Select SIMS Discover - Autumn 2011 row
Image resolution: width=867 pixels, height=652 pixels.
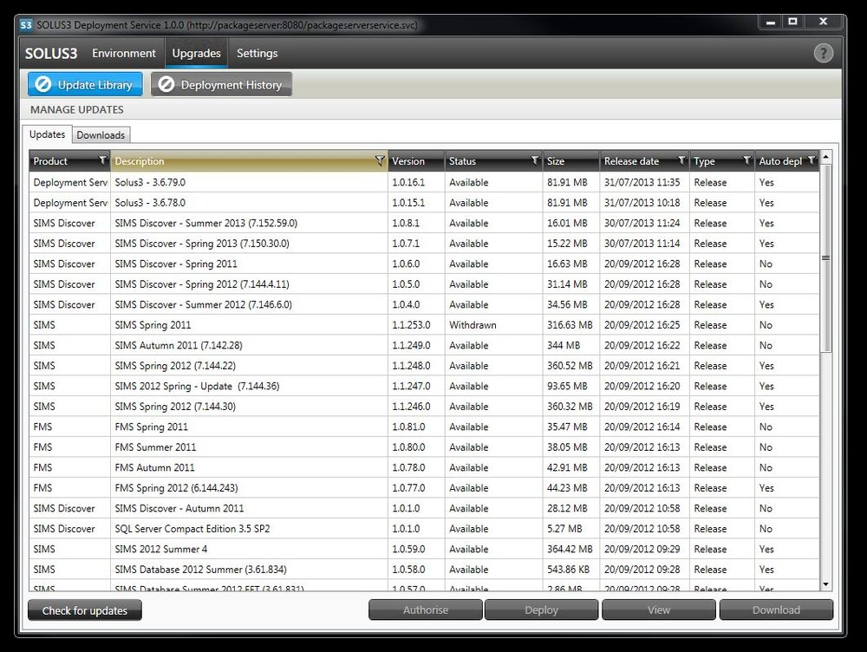tap(424, 508)
